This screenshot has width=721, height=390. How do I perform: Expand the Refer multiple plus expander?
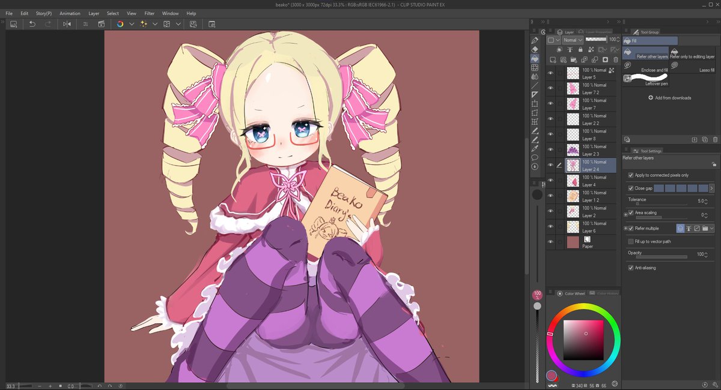pyautogui.click(x=625, y=229)
